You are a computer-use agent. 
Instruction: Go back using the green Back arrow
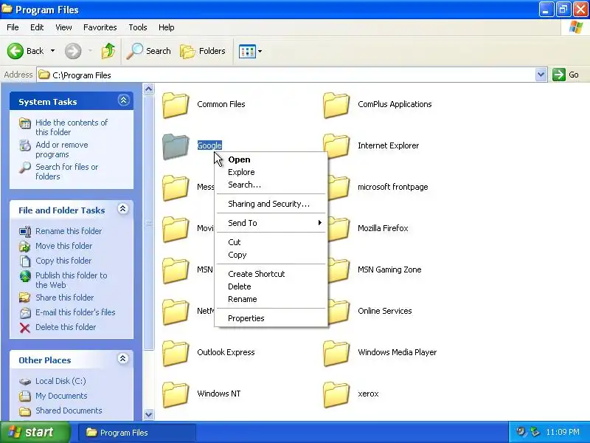[x=15, y=51]
